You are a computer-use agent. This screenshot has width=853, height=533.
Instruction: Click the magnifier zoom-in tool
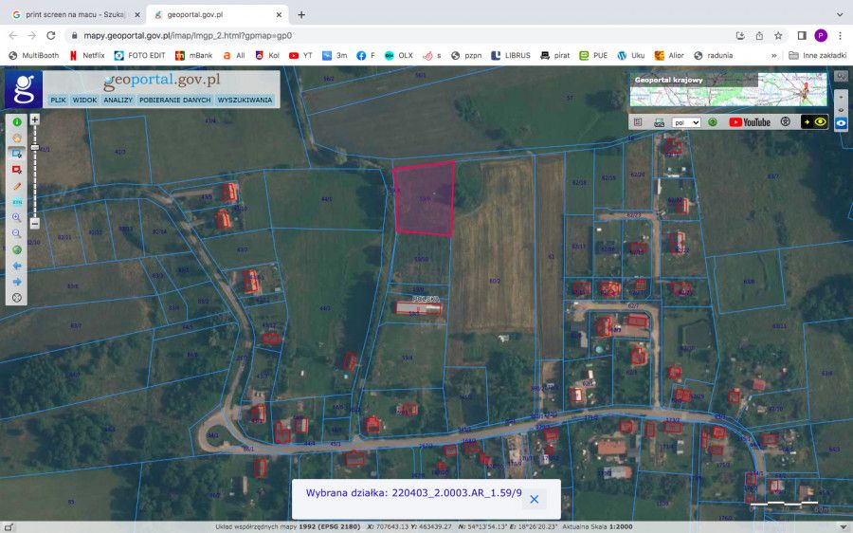[17, 217]
